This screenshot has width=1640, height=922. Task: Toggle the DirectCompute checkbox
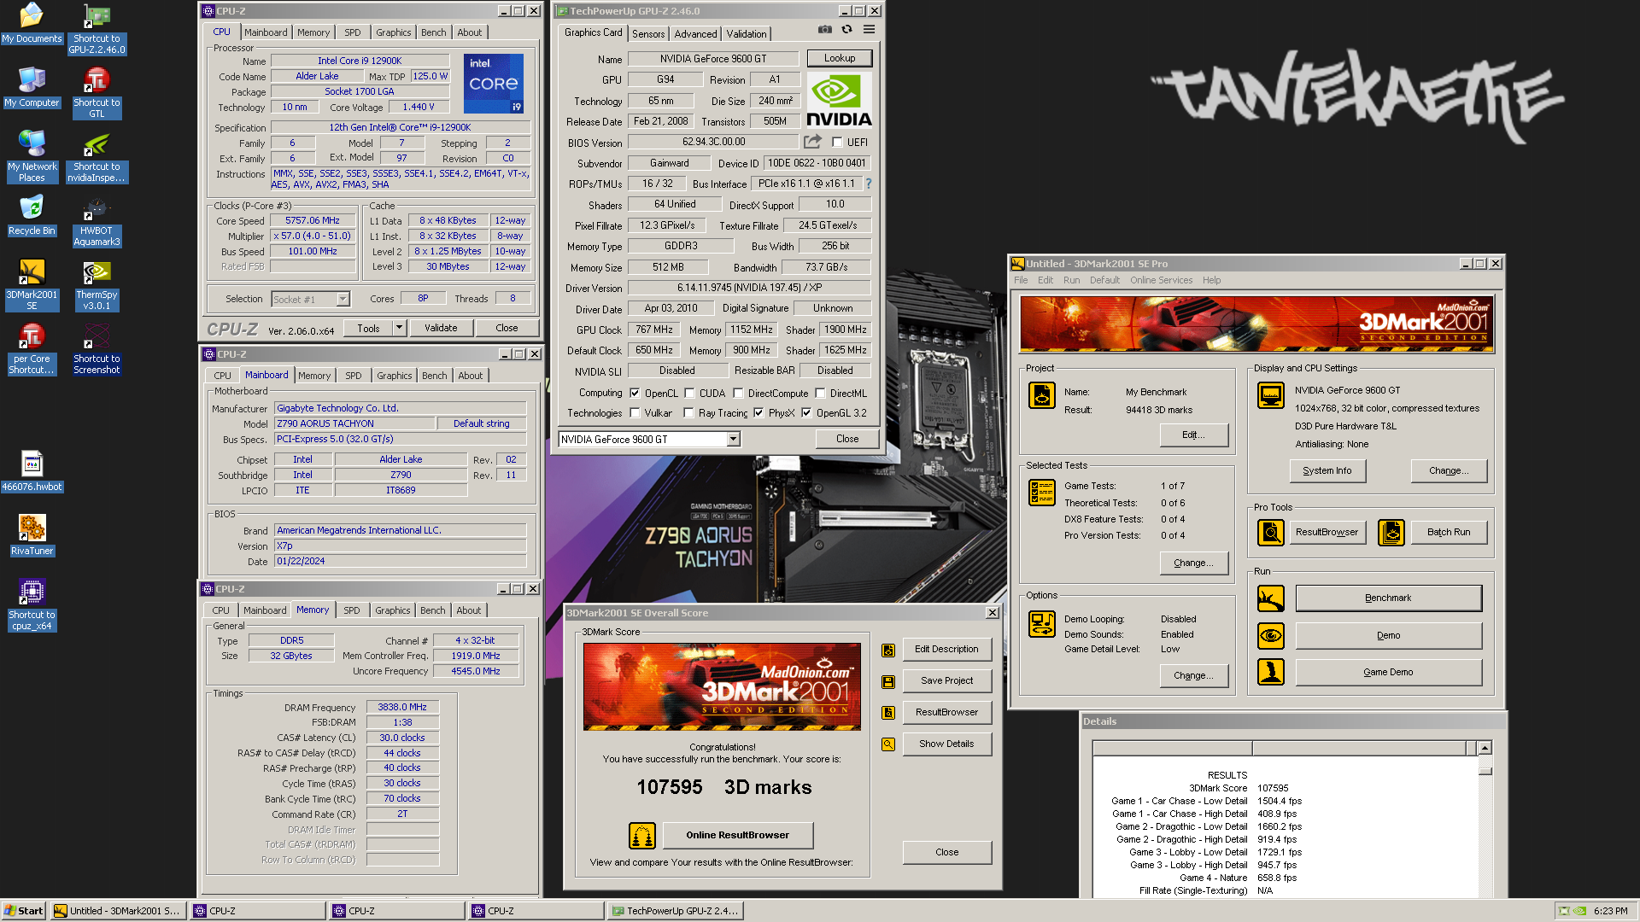coord(738,394)
